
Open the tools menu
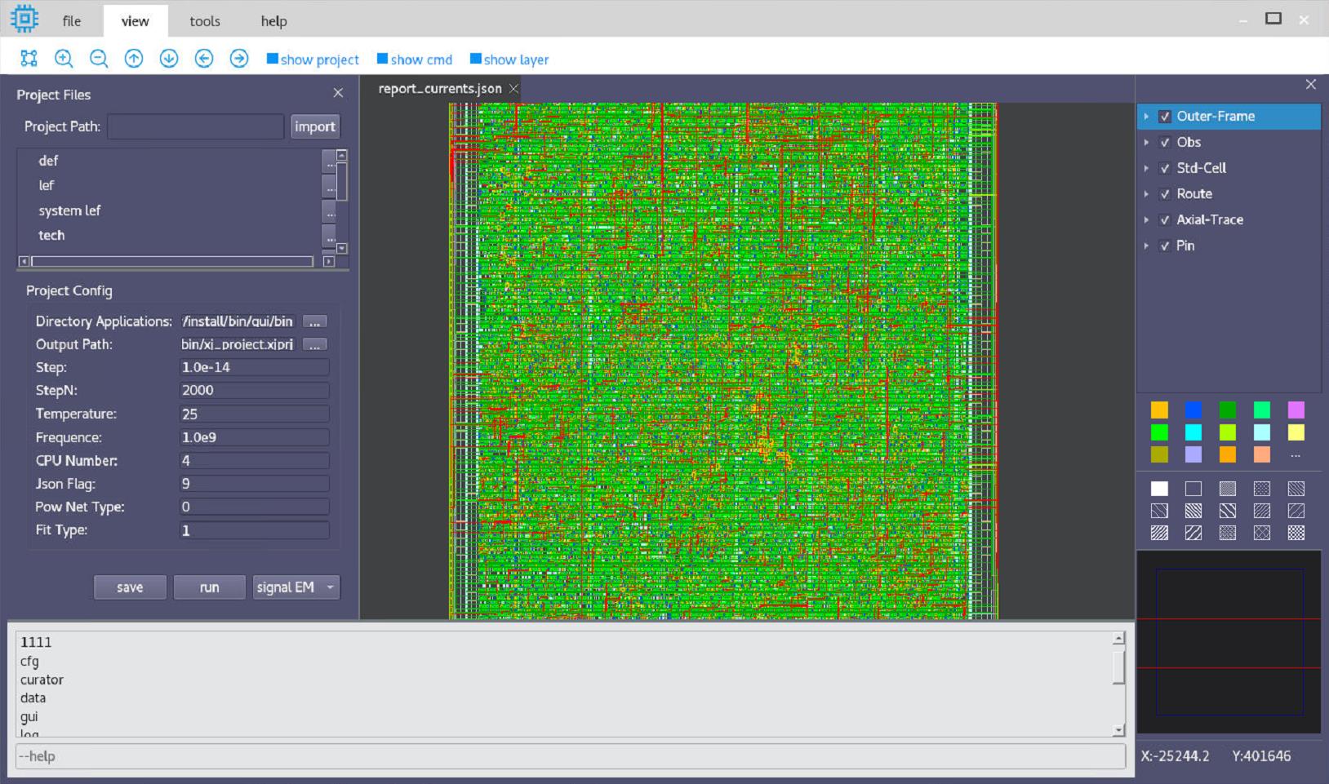point(205,21)
